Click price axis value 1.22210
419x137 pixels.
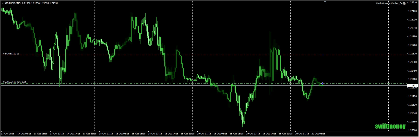click(x=413, y=3)
